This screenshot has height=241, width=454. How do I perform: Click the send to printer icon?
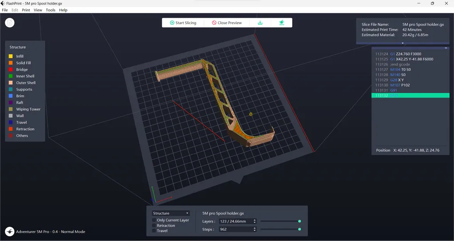click(x=281, y=23)
